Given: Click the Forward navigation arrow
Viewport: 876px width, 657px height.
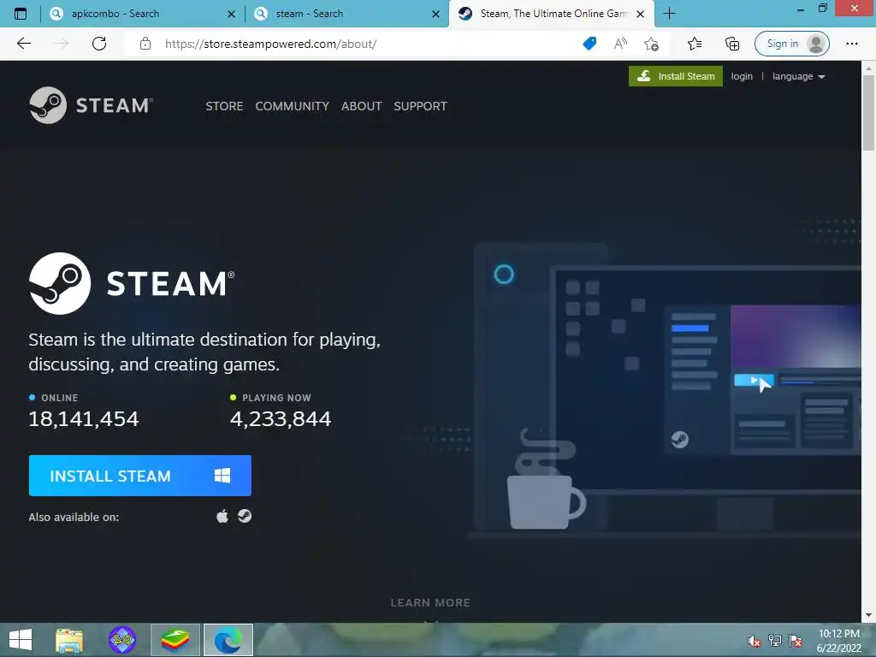Looking at the screenshot, I should (x=61, y=44).
